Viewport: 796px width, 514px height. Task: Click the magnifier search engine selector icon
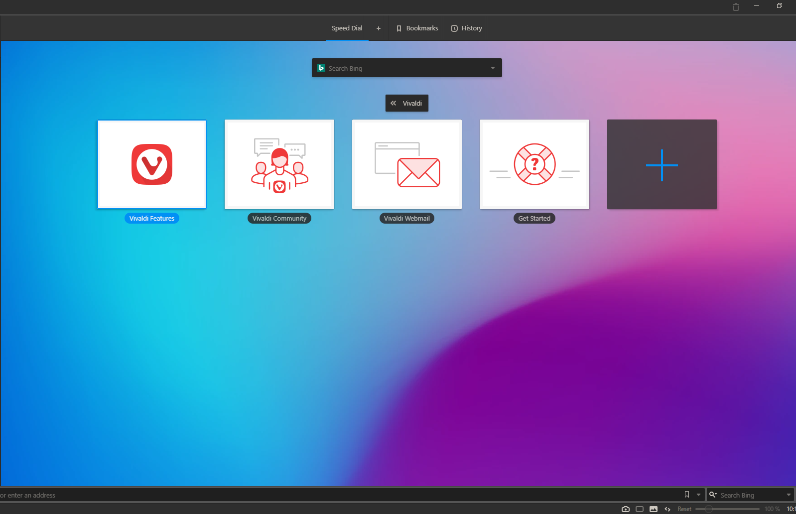713,495
